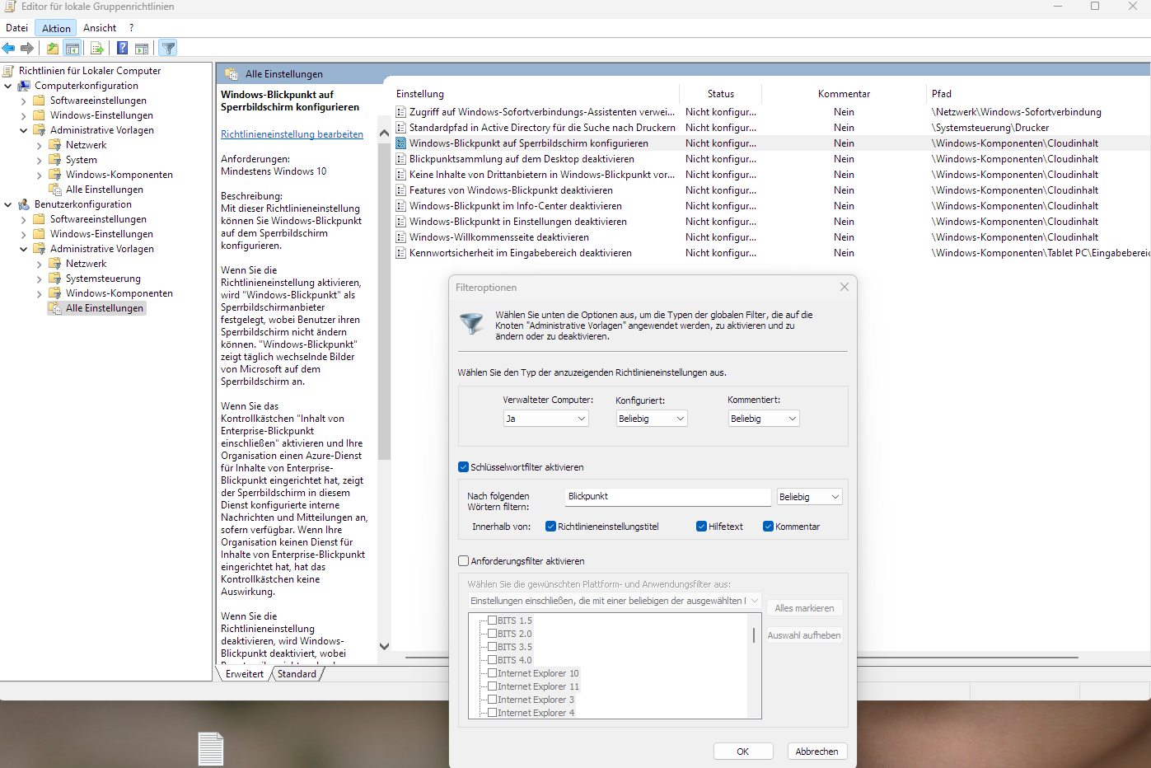Click the Blickpunkt keyword filter text field
The width and height of the screenshot is (1151, 768).
(667, 496)
